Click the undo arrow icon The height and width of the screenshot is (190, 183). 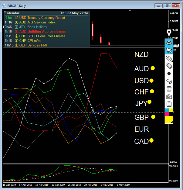(169, 81)
